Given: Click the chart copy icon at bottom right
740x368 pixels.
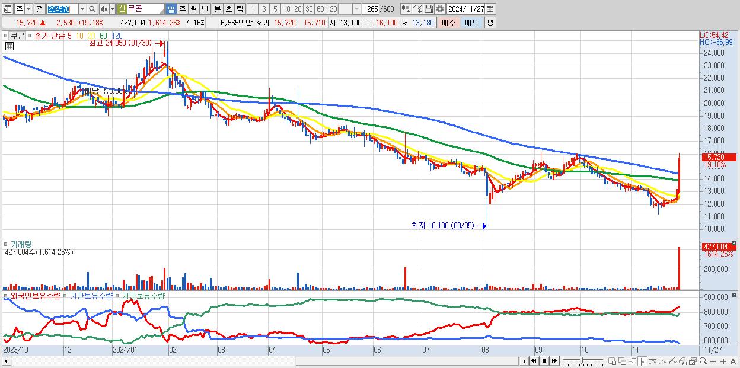Looking at the screenshot, I should click(x=693, y=360).
